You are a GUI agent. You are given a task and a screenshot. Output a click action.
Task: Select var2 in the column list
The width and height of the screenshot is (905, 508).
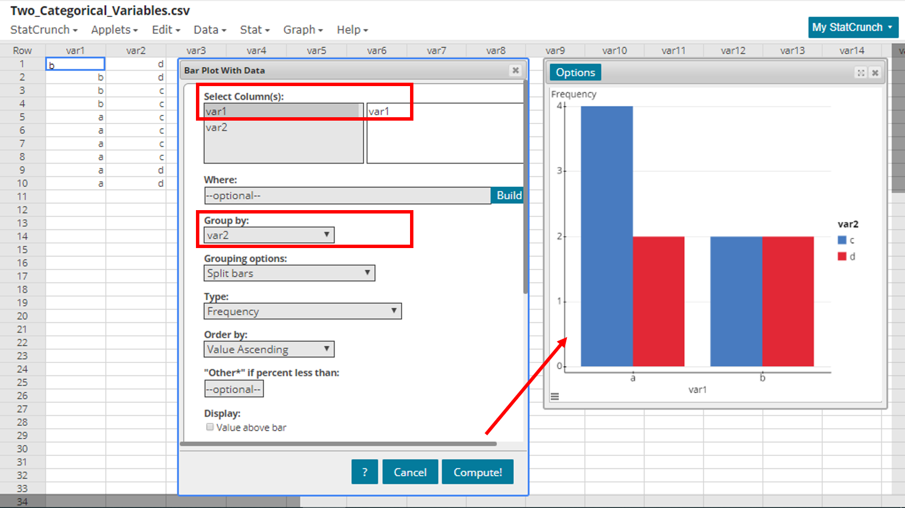point(217,127)
